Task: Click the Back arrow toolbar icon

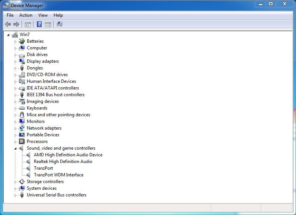Action: click(7, 25)
